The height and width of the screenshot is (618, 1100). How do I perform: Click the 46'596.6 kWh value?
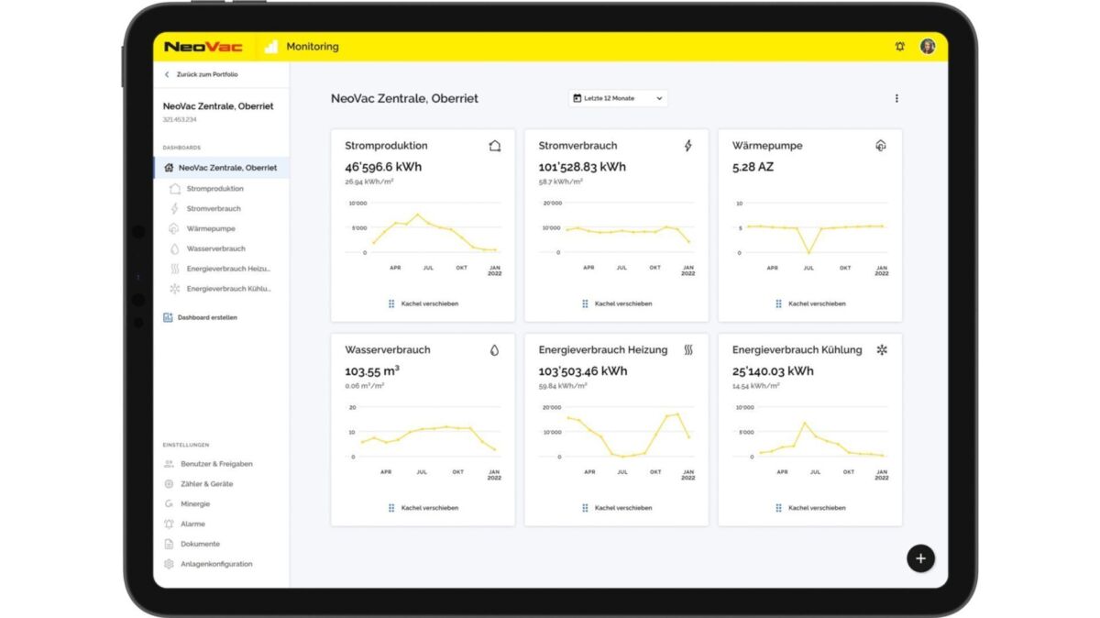383,167
